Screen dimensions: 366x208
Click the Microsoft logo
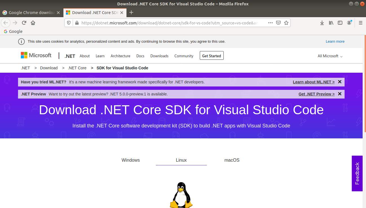point(36,55)
